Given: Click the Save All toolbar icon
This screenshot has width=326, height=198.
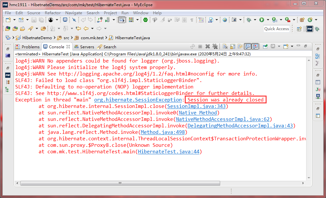Looking at the screenshot, I should 42,20.
